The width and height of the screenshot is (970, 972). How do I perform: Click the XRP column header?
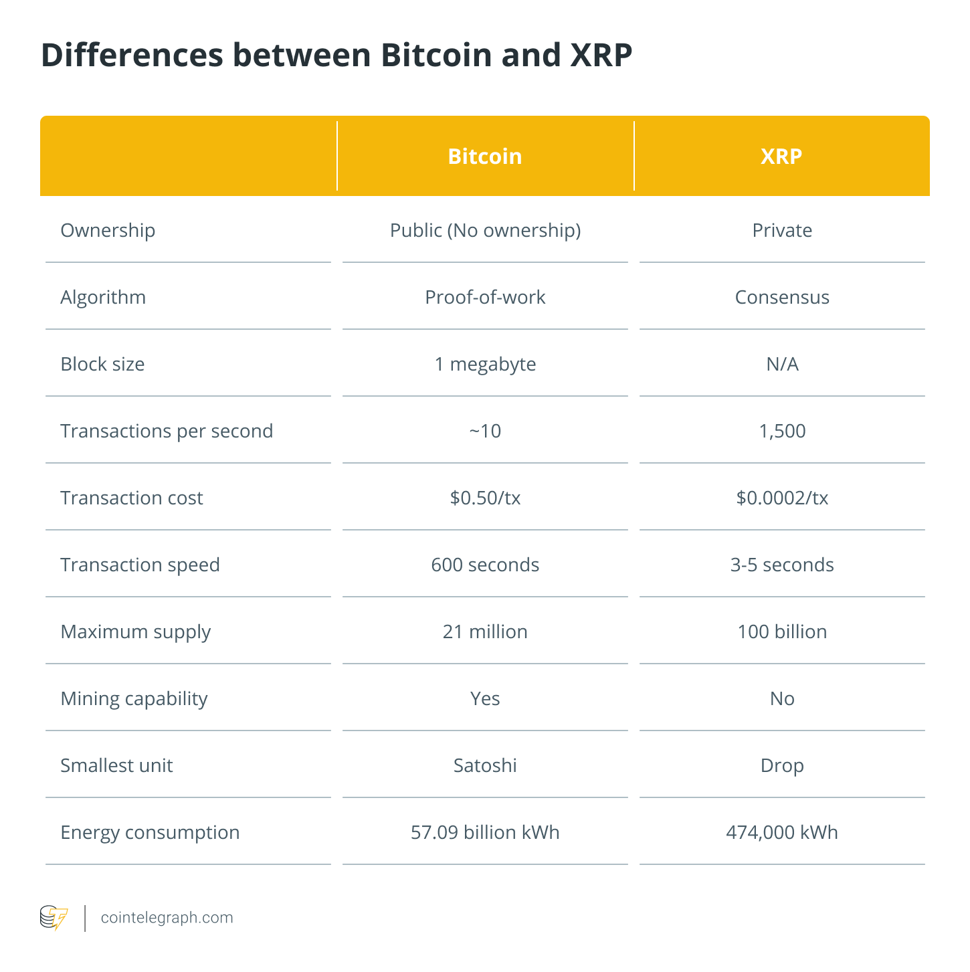pyautogui.click(x=781, y=157)
